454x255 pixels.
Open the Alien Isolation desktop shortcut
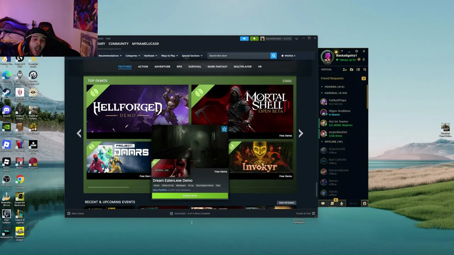coord(6,217)
